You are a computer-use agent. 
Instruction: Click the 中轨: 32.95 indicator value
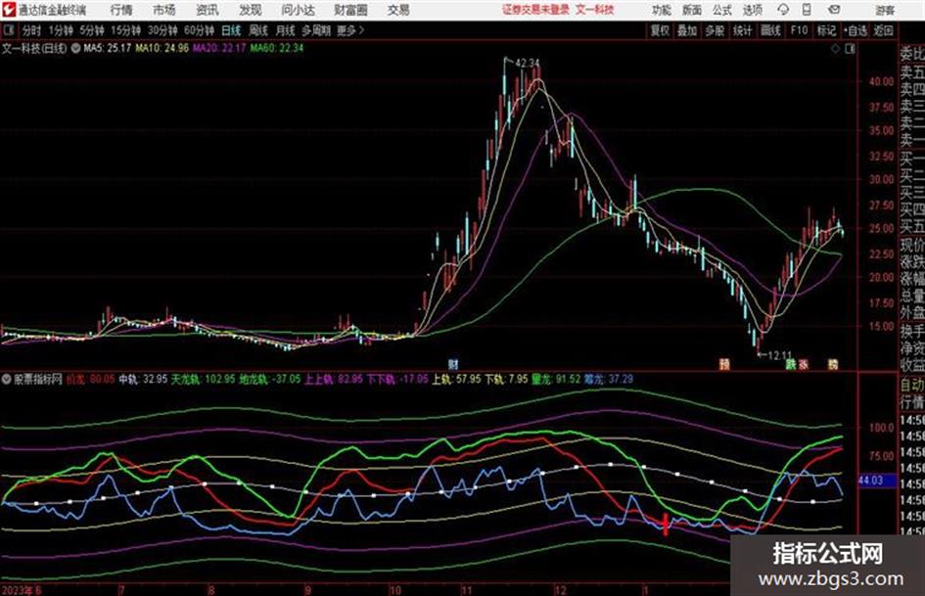tap(143, 379)
